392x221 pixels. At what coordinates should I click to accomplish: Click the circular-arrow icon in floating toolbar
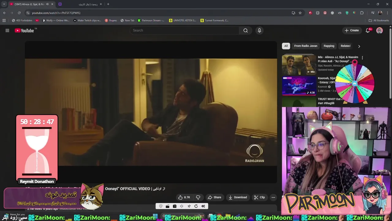pyautogui.click(x=196, y=206)
